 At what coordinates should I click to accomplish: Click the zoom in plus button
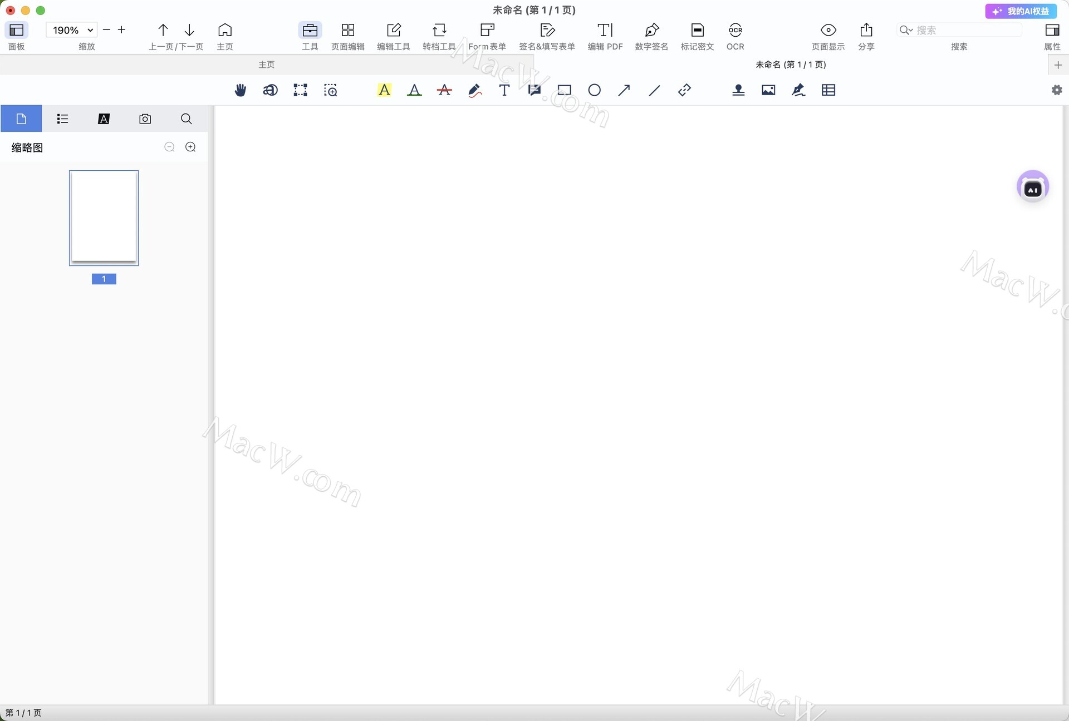pyautogui.click(x=121, y=30)
